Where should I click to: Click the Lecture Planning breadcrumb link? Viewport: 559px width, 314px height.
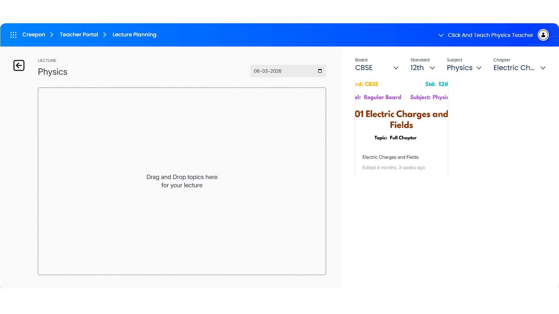pyautogui.click(x=134, y=35)
